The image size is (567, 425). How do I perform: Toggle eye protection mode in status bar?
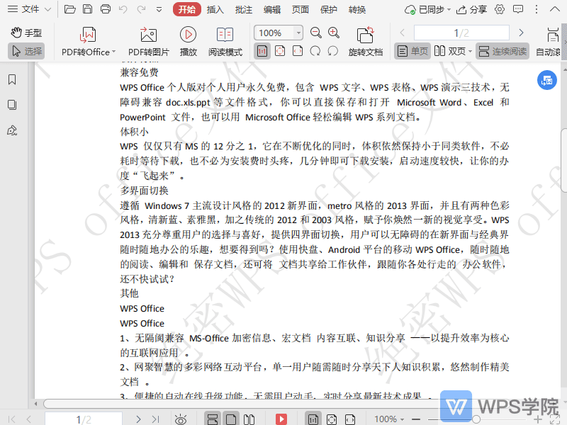[181, 419]
